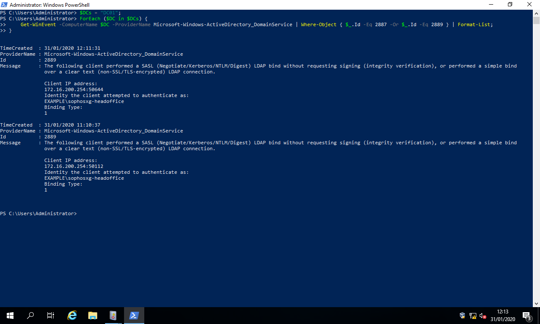
Task: Open the network status tray icon with warning
Action: click(x=472, y=315)
